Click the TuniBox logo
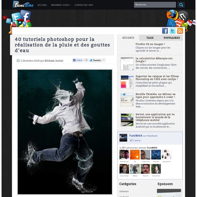The width and height of the screenshot is (197, 197). coord(23,5)
